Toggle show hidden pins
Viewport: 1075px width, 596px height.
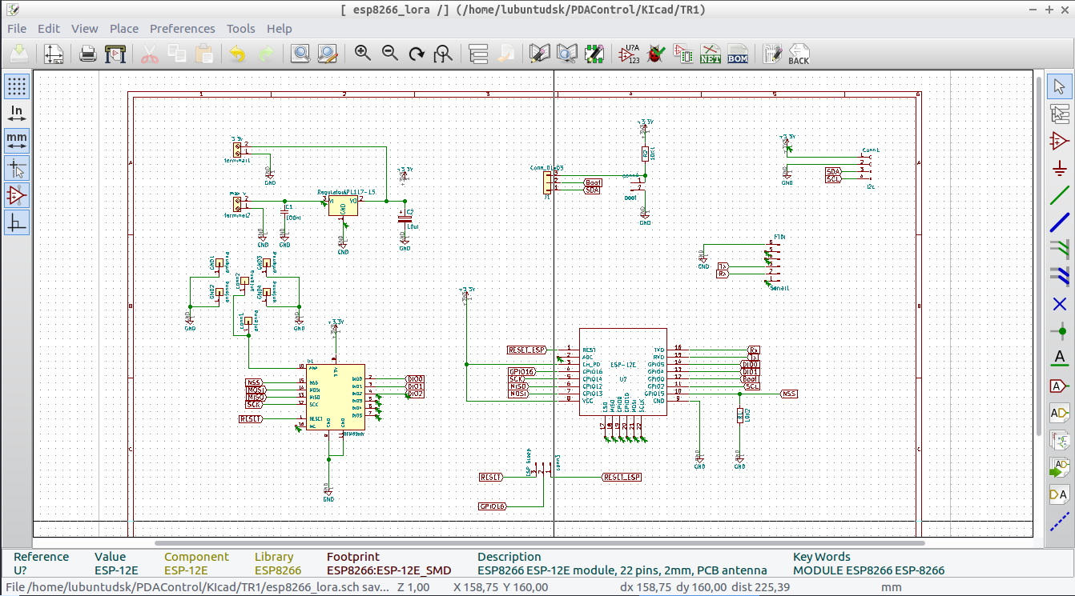tap(17, 195)
